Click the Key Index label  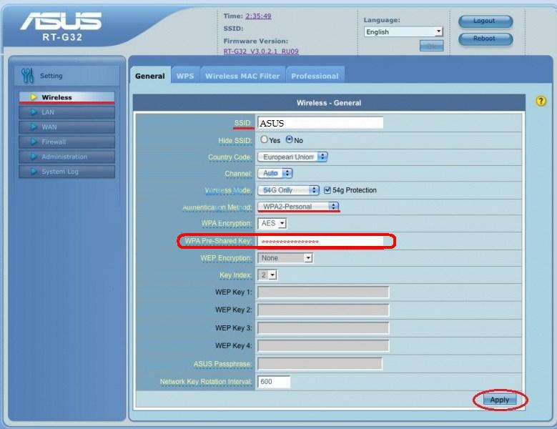[x=235, y=275]
